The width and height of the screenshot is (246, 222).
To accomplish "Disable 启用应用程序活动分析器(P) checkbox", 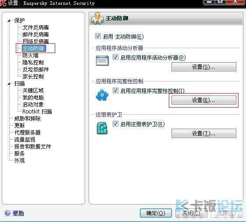I will [x=116, y=57].
